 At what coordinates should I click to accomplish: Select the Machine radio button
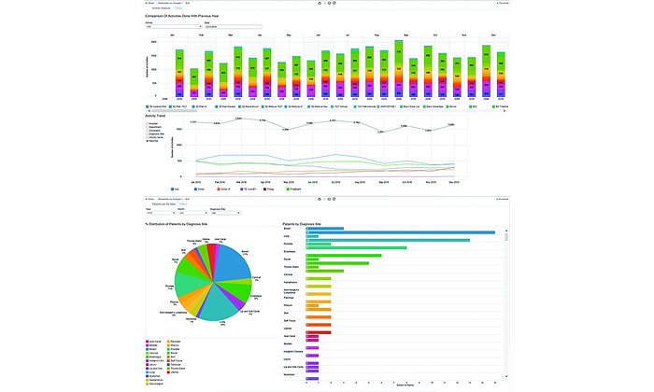pyautogui.click(x=148, y=141)
